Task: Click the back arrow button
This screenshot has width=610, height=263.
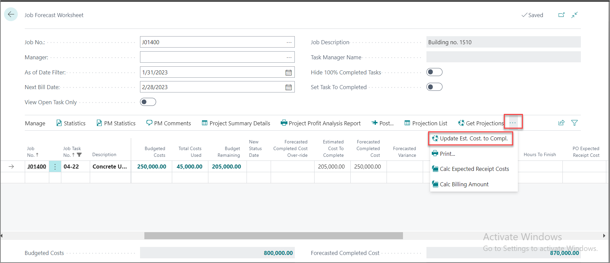Action: click(x=11, y=14)
